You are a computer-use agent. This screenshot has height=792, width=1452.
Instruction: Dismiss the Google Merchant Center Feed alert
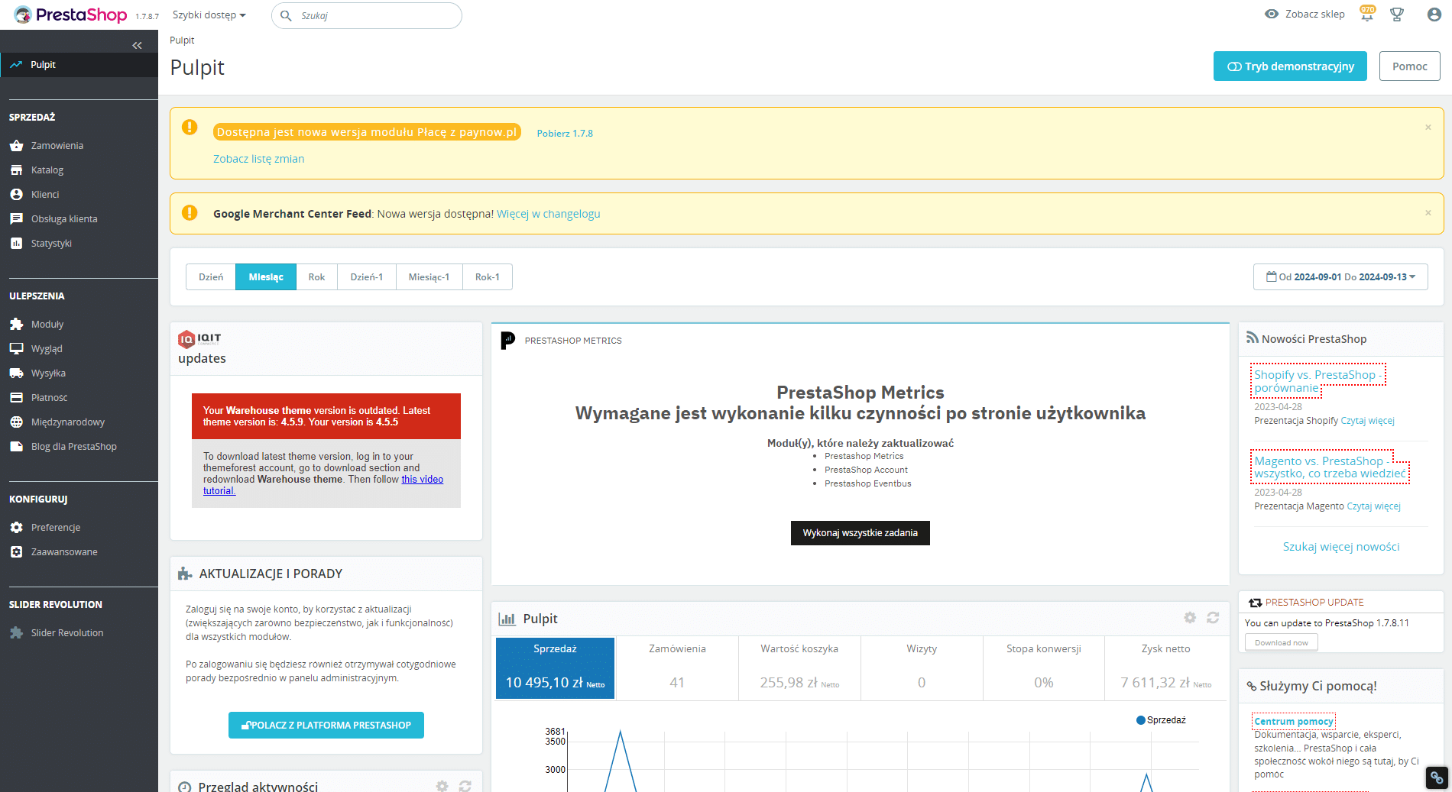click(1428, 213)
